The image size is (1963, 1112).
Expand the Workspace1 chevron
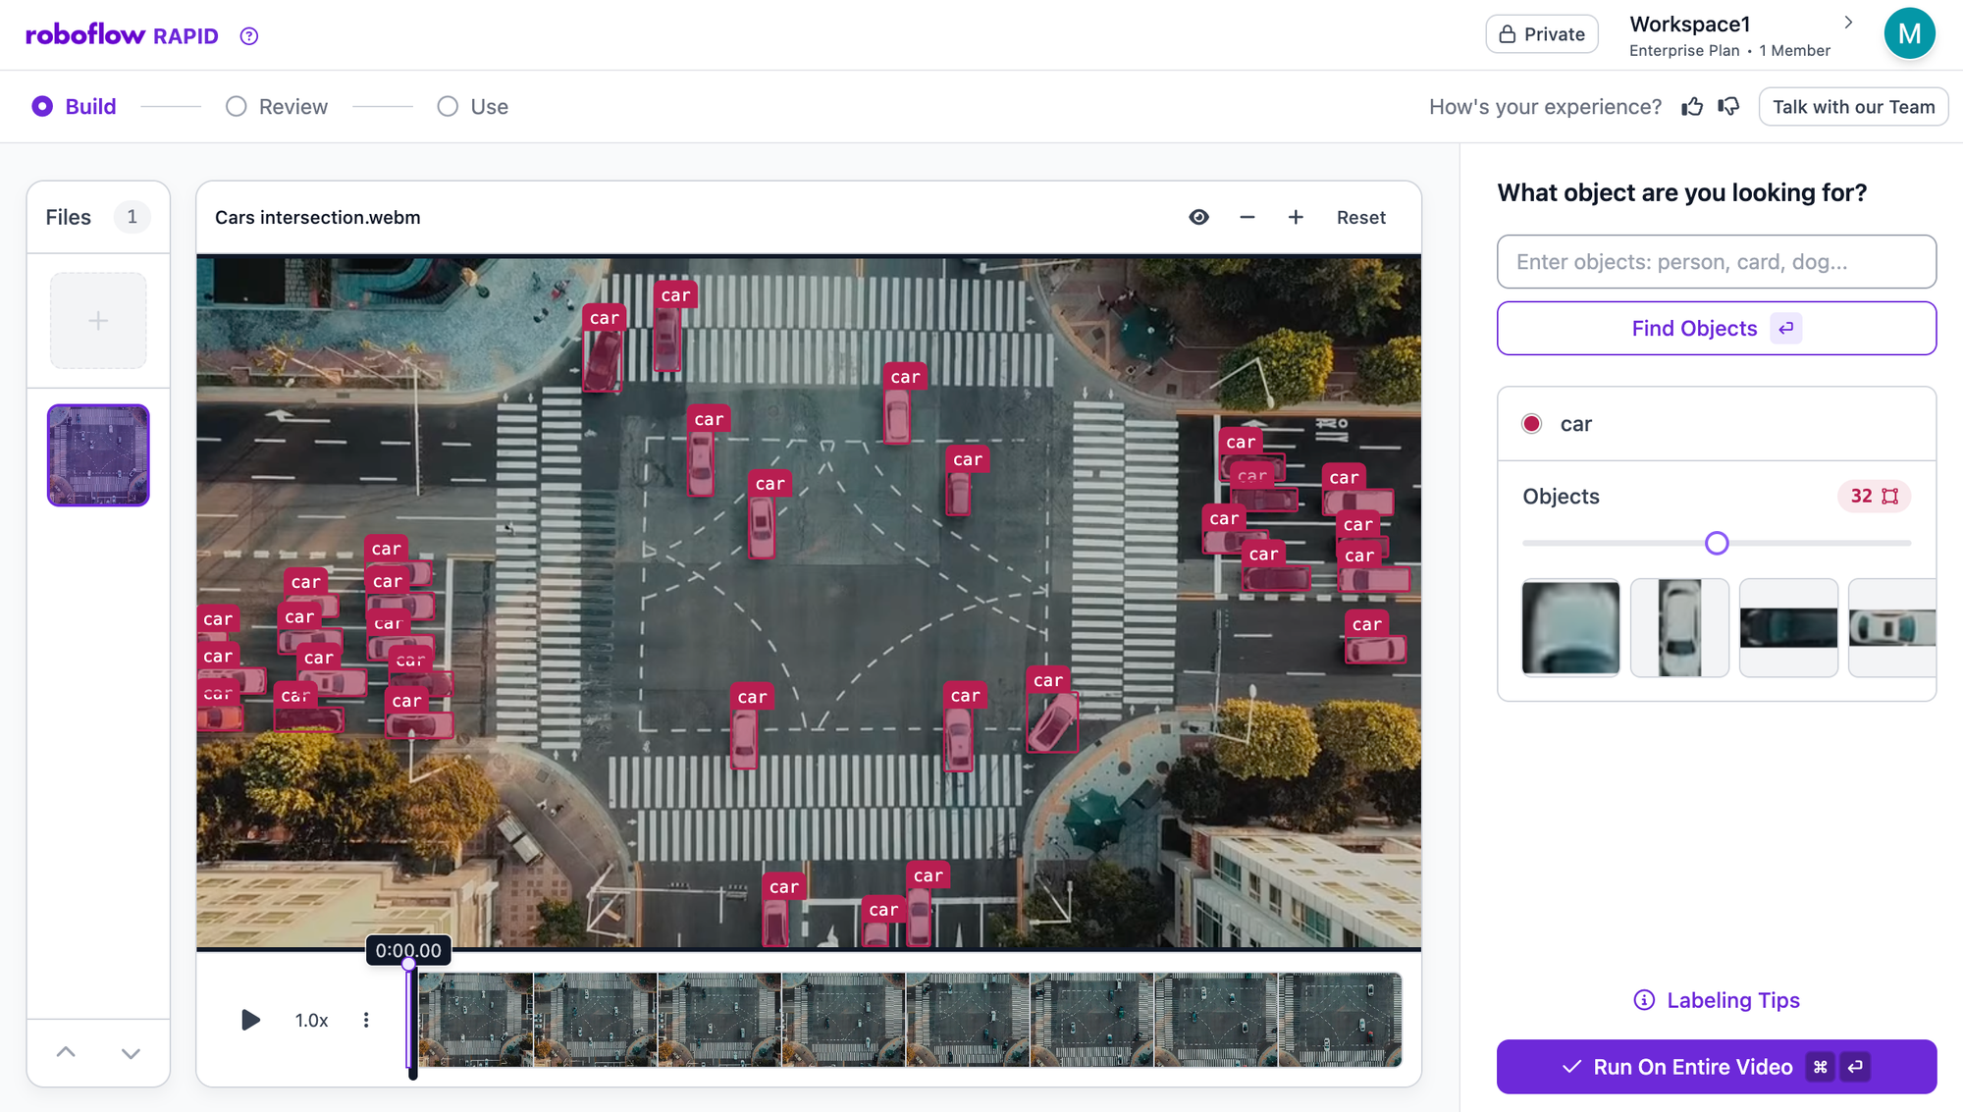tap(1848, 23)
